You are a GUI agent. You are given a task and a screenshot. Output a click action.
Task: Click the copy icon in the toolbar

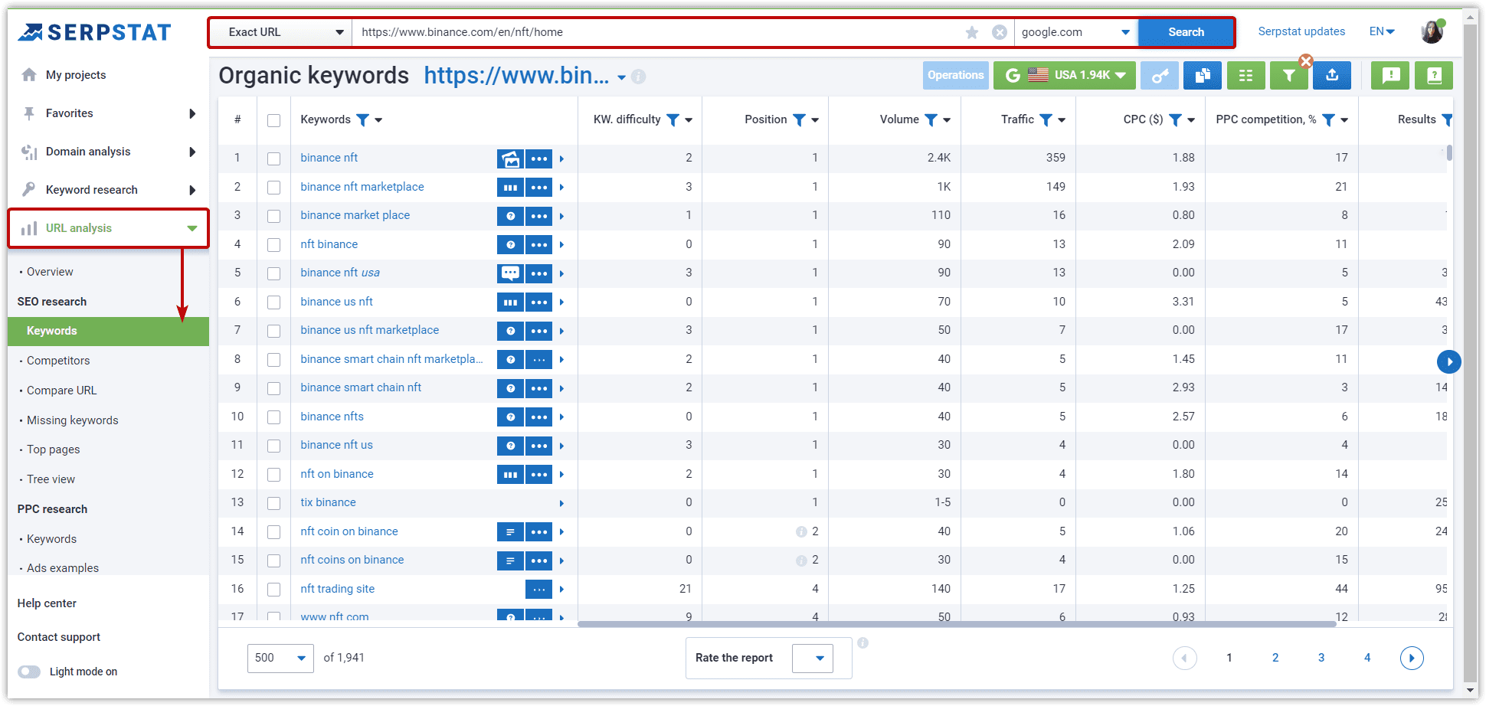point(1203,75)
